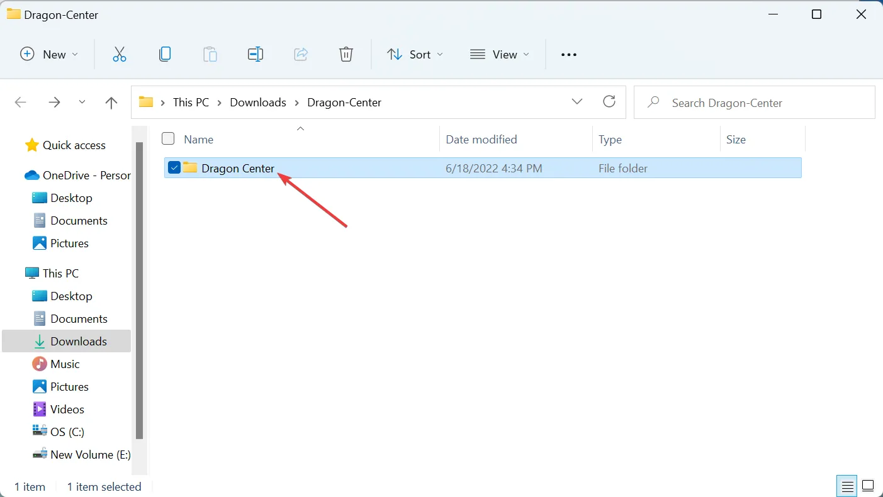The height and width of the screenshot is (497, 883).
Task: Click Downloads in the address path
Action: pyautogui.click(x=258, y=103)
